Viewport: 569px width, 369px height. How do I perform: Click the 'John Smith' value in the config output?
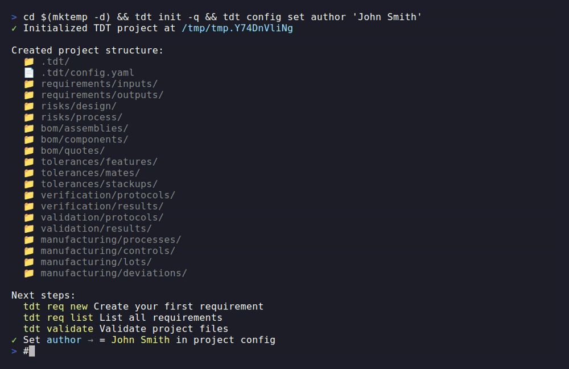tap(140, 340)
